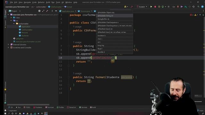Viewport: 205px width, 115px height.
Task: Push commits with the green Git arrow icon
Action: 186,7
